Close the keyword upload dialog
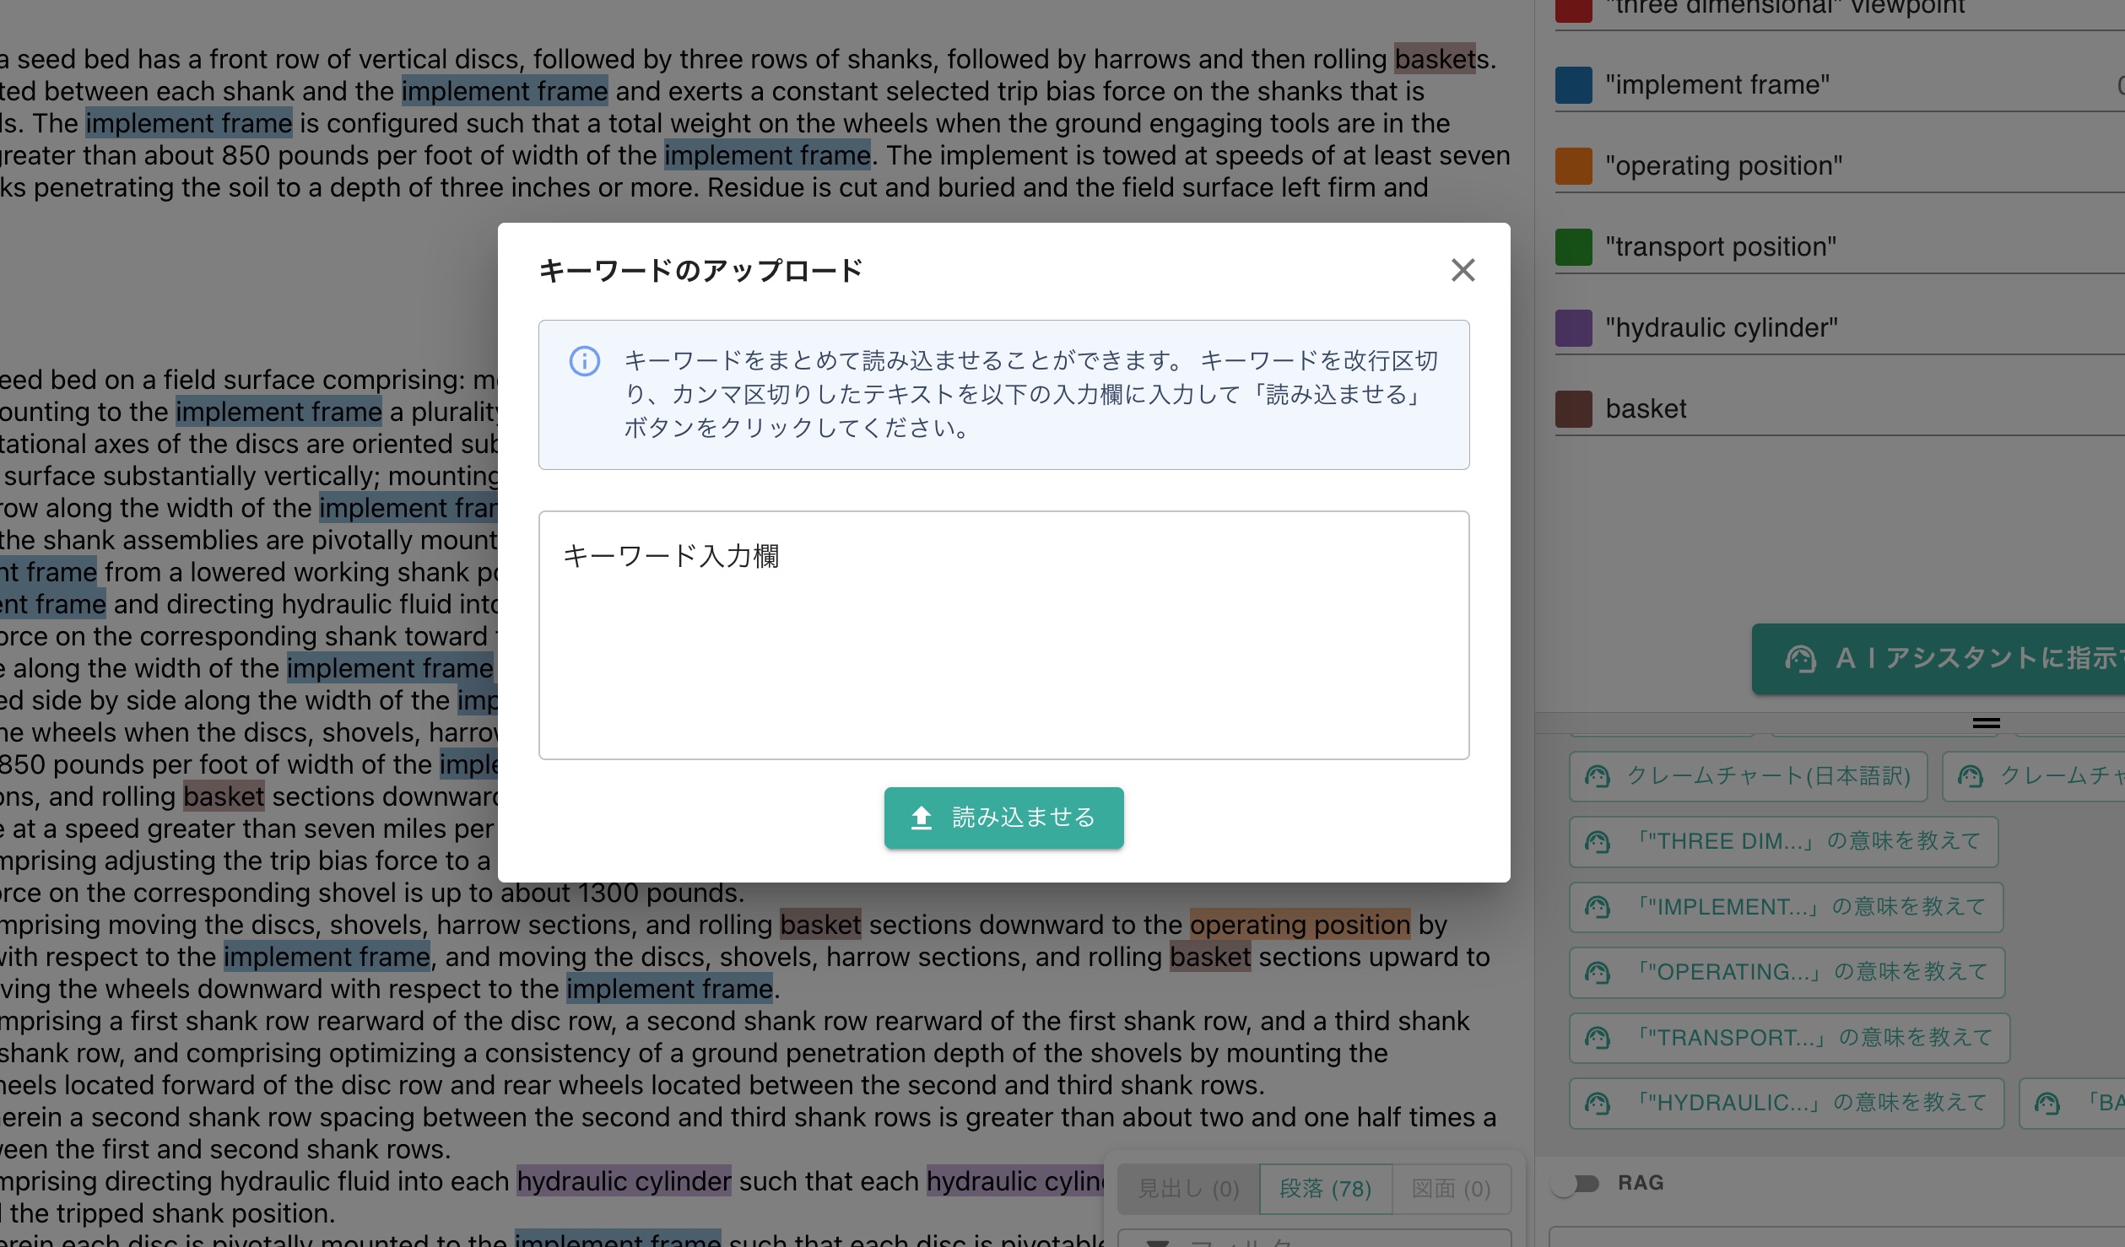 coord(1463,270)
